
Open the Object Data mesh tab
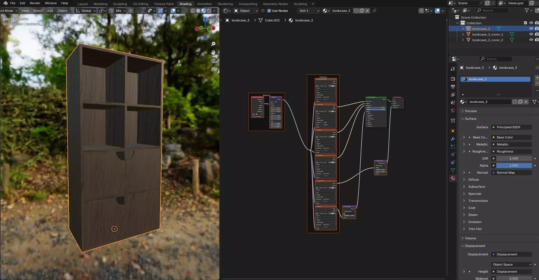pos(453,170)
